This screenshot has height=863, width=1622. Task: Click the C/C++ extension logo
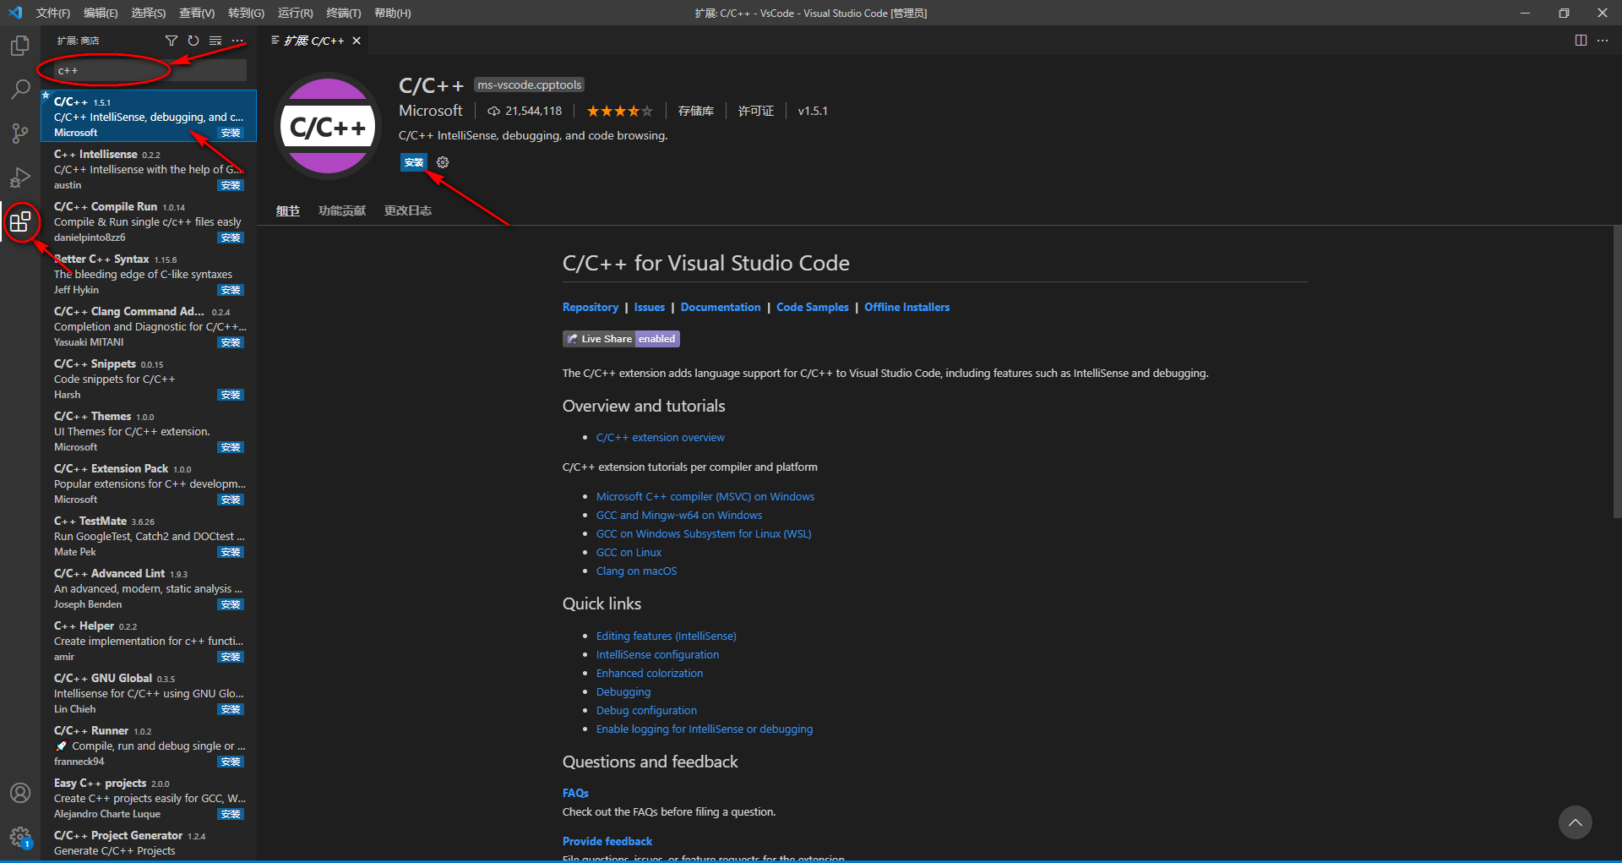(x=328, y=125)
